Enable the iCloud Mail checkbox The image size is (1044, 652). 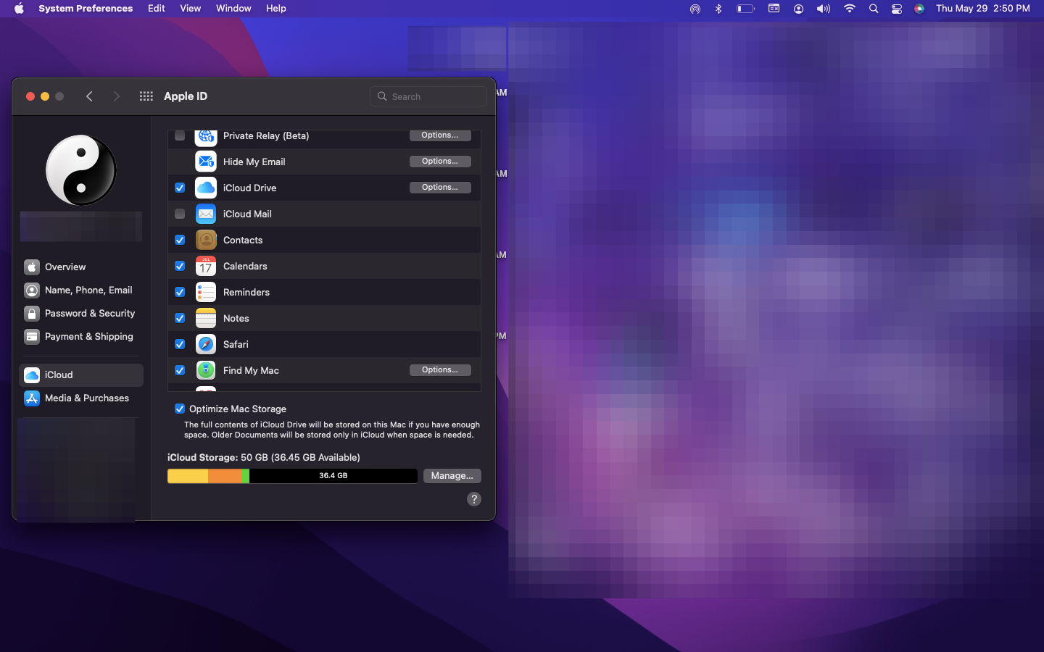click(180, 214)
